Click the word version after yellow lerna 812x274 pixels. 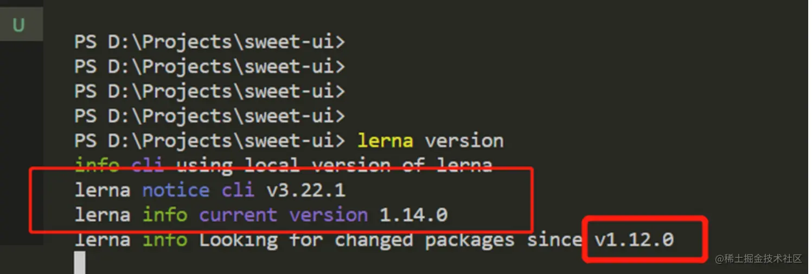[x=464, y=141]
